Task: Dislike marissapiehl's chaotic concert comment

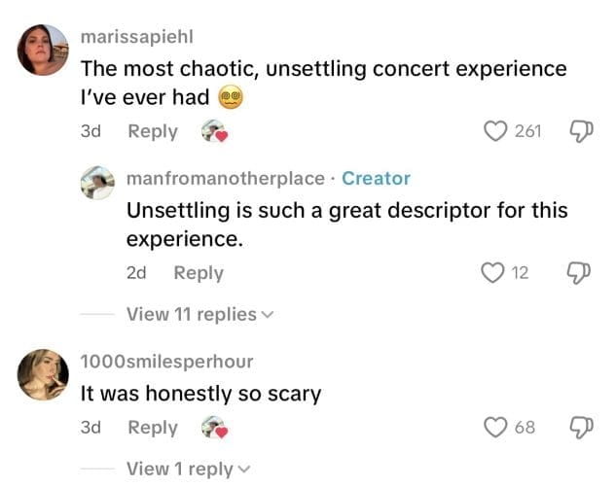Action: point(582,131)
